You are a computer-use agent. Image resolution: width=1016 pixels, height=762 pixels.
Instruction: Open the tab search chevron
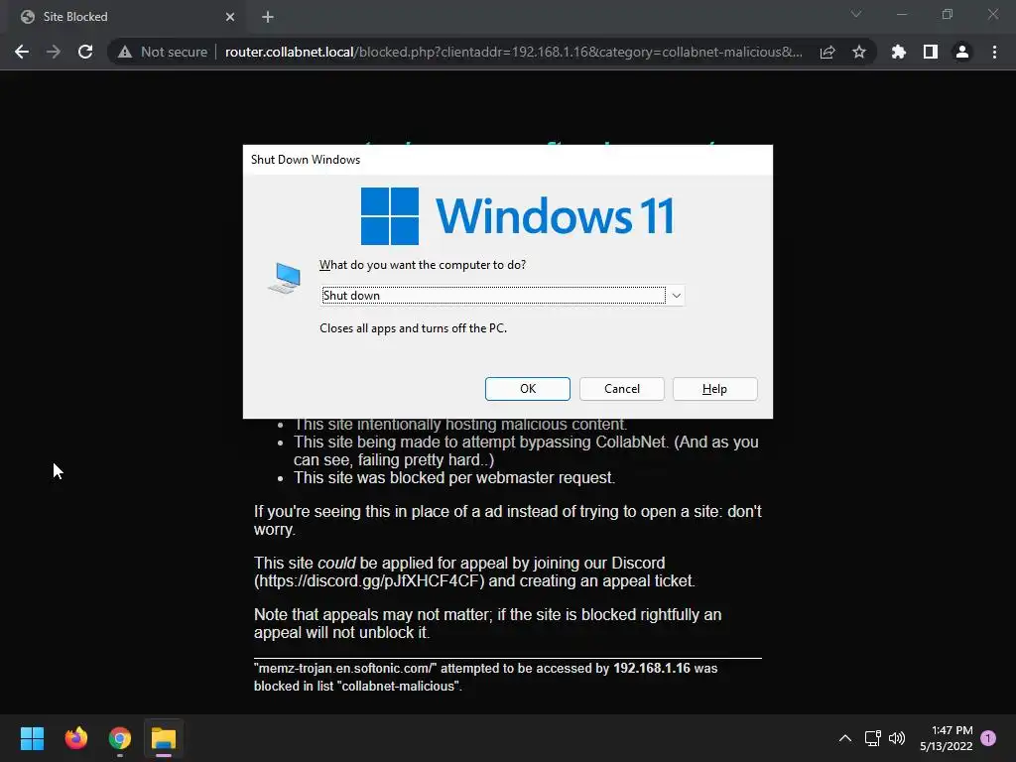[x=856, y=14]
